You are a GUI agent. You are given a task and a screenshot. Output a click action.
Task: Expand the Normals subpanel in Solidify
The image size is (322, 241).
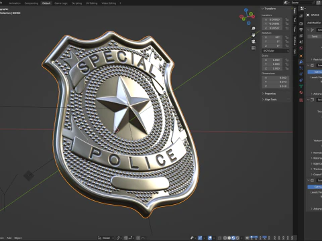tap(316, 153)
